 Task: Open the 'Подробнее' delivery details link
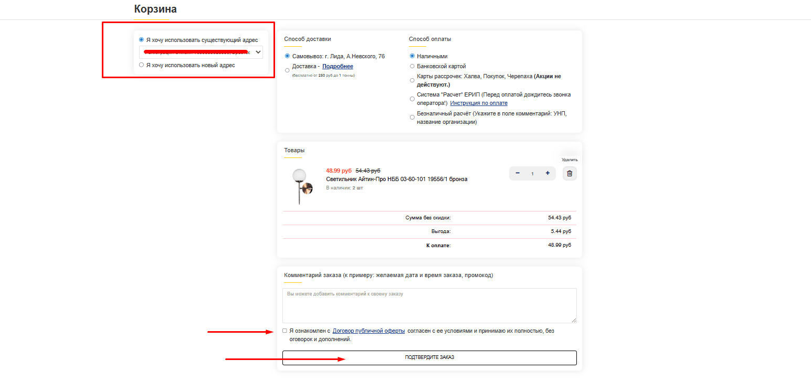pos(338,67)
